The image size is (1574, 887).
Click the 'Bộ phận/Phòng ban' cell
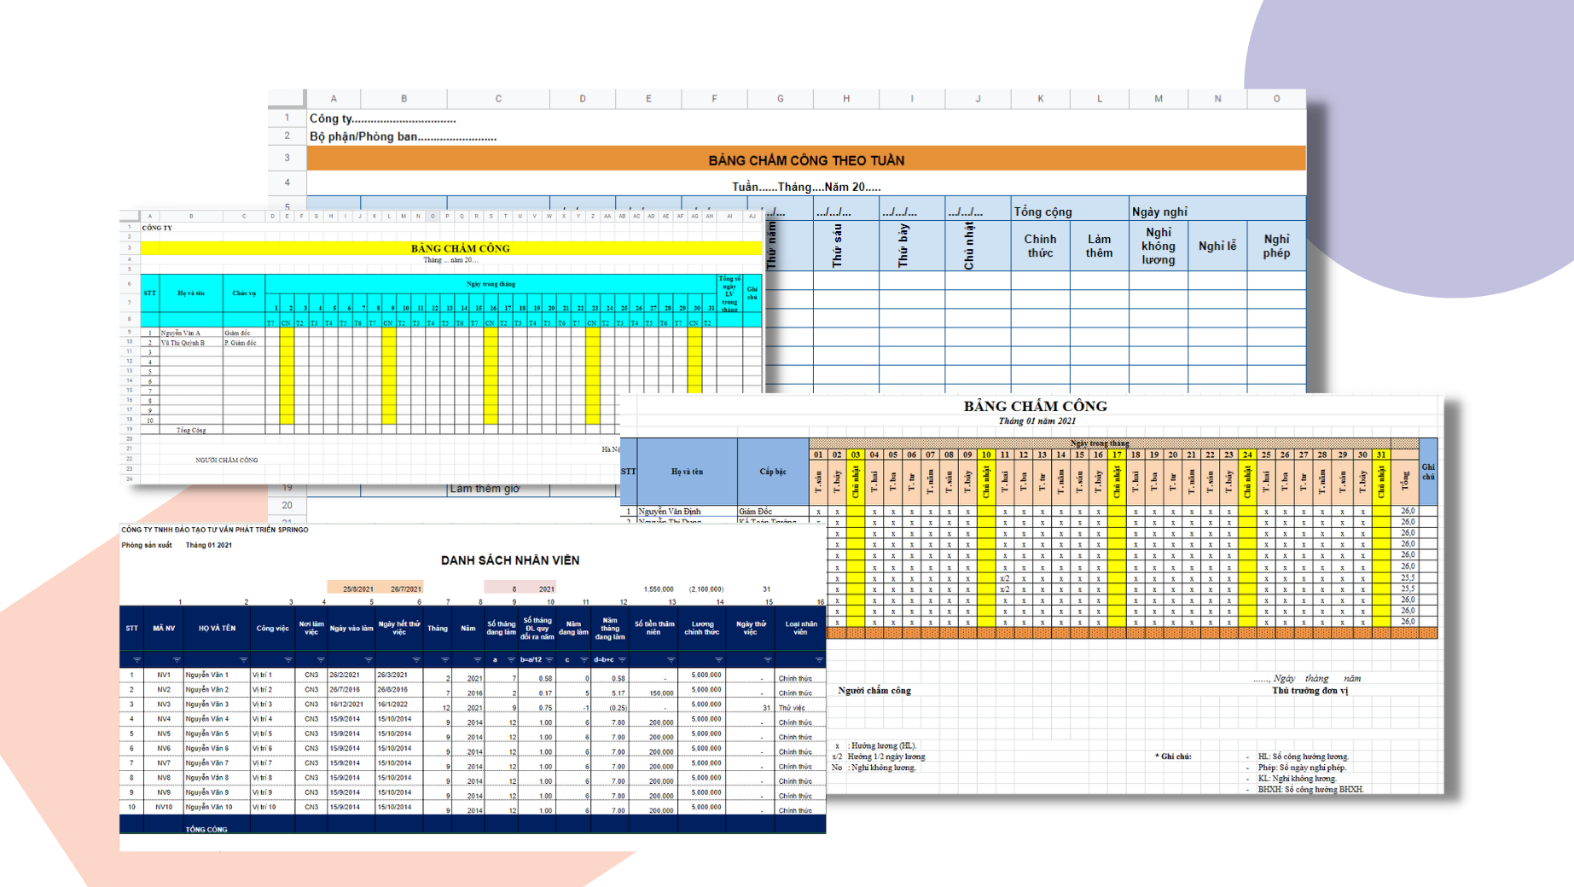click(x=403, y=136)
